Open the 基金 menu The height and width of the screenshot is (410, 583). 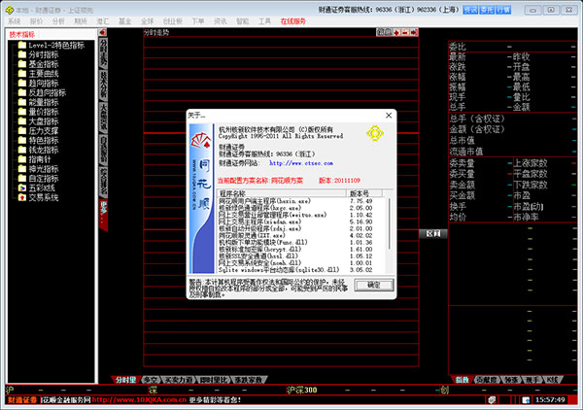tap(124, 21)
